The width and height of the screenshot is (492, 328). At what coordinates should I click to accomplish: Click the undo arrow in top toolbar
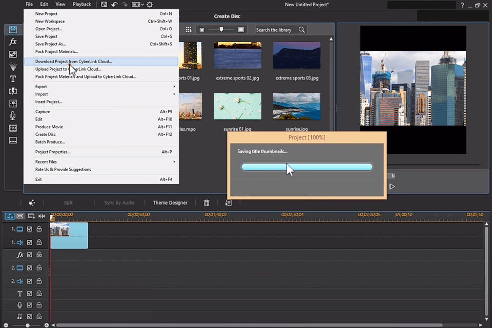pyautogui.click(x=114, y=5)
